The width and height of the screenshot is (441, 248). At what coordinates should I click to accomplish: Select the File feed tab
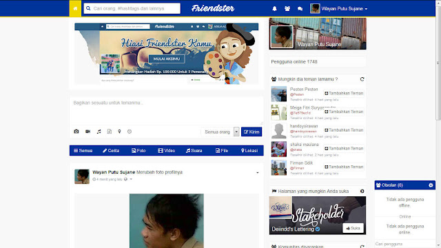[x=222, y=151]
